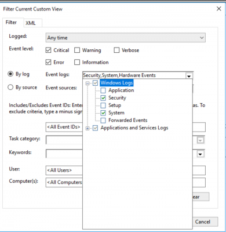Uncheck the Critical event level
Image resolution: width=226 pixels, height=232 pixels.
[x=48, y=50]
